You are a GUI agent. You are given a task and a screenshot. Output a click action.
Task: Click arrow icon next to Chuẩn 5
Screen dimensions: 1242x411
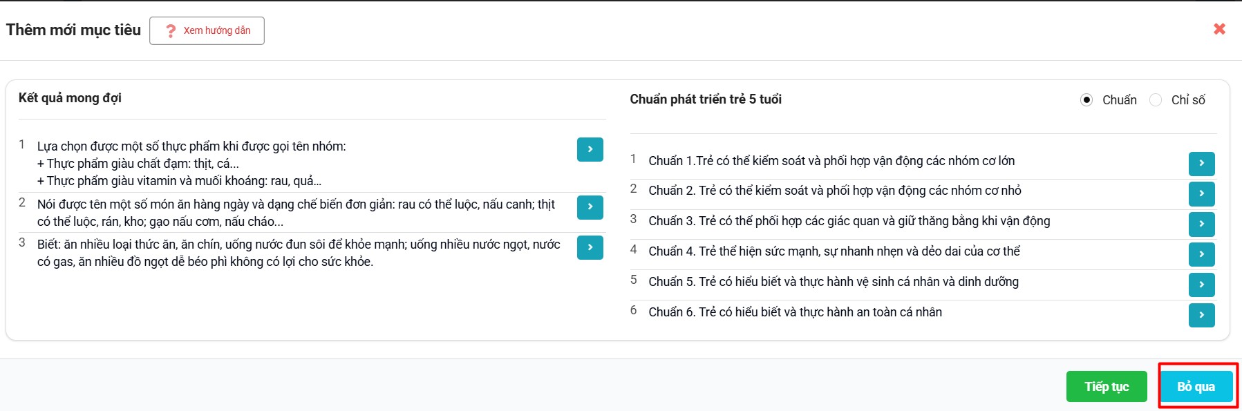(1201, 285)
